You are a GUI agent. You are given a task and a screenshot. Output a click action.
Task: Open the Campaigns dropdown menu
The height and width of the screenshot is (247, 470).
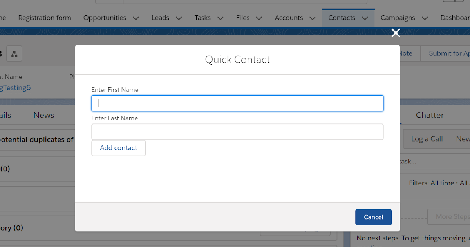click(425, 18)
